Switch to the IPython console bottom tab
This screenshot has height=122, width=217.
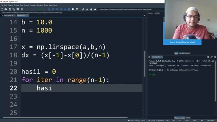pos(179,118)
